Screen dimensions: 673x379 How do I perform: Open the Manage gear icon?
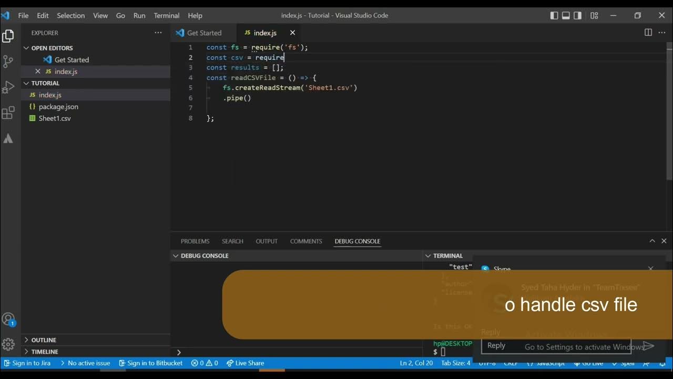click(8, 344)
